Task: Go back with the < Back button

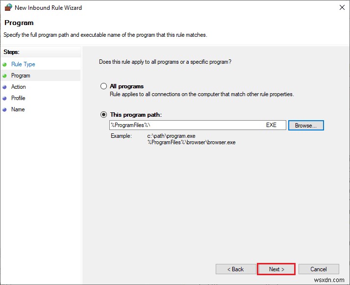Action: pyautogui.click(x=236, y=269)
